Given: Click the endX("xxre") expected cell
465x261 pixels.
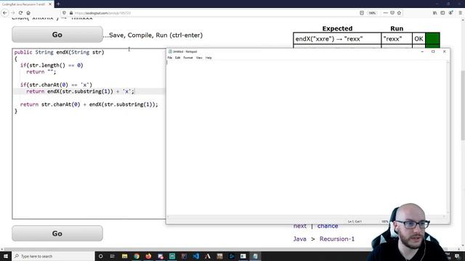Looking at the screenshot, I should click(337, 38).
